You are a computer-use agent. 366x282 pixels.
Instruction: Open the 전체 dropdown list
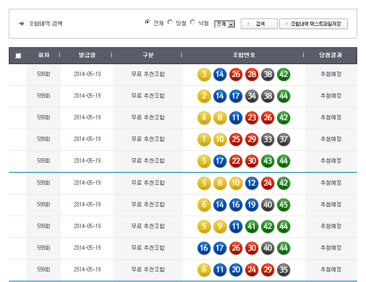225,24
